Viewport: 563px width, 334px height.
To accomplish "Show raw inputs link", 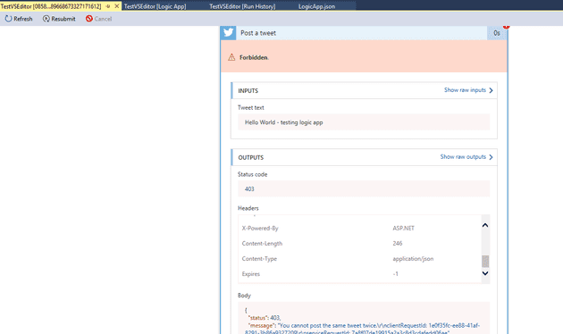I will [x=465, y=90].
